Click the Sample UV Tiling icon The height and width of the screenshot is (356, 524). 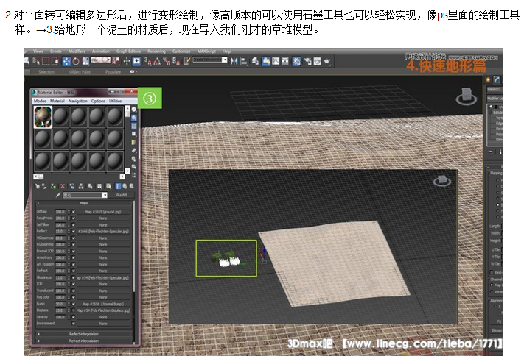click(x=133, y=134)
